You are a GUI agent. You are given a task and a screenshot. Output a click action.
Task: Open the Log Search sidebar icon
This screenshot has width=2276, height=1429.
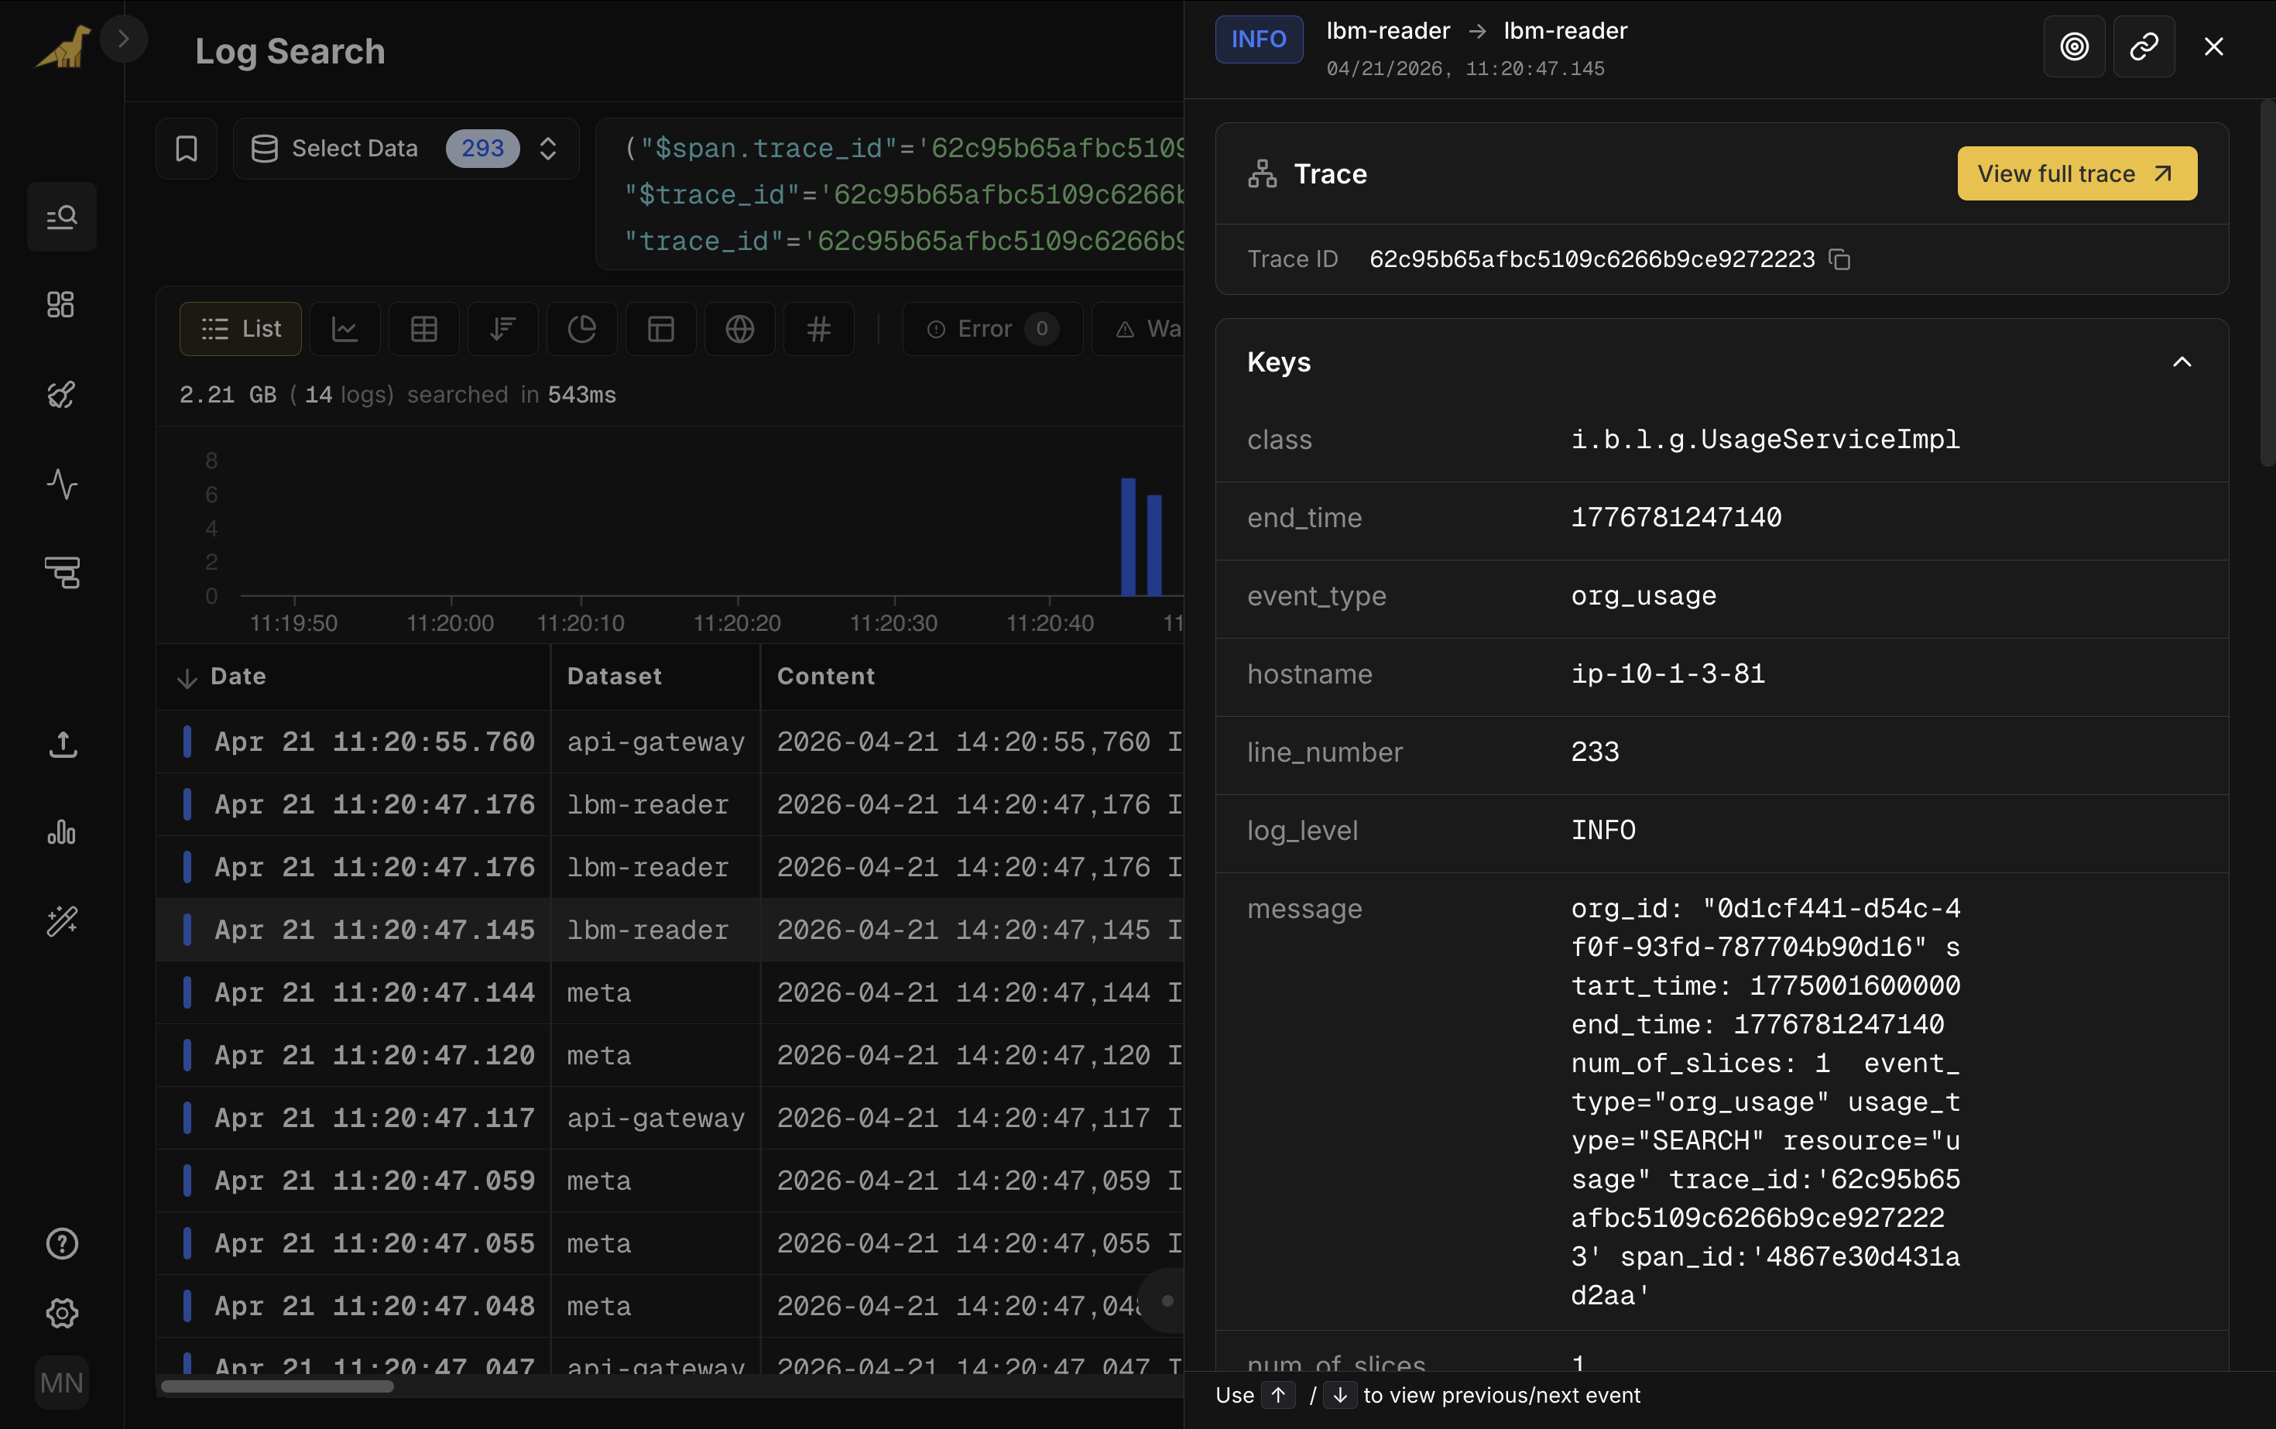[x=61, y=217]
